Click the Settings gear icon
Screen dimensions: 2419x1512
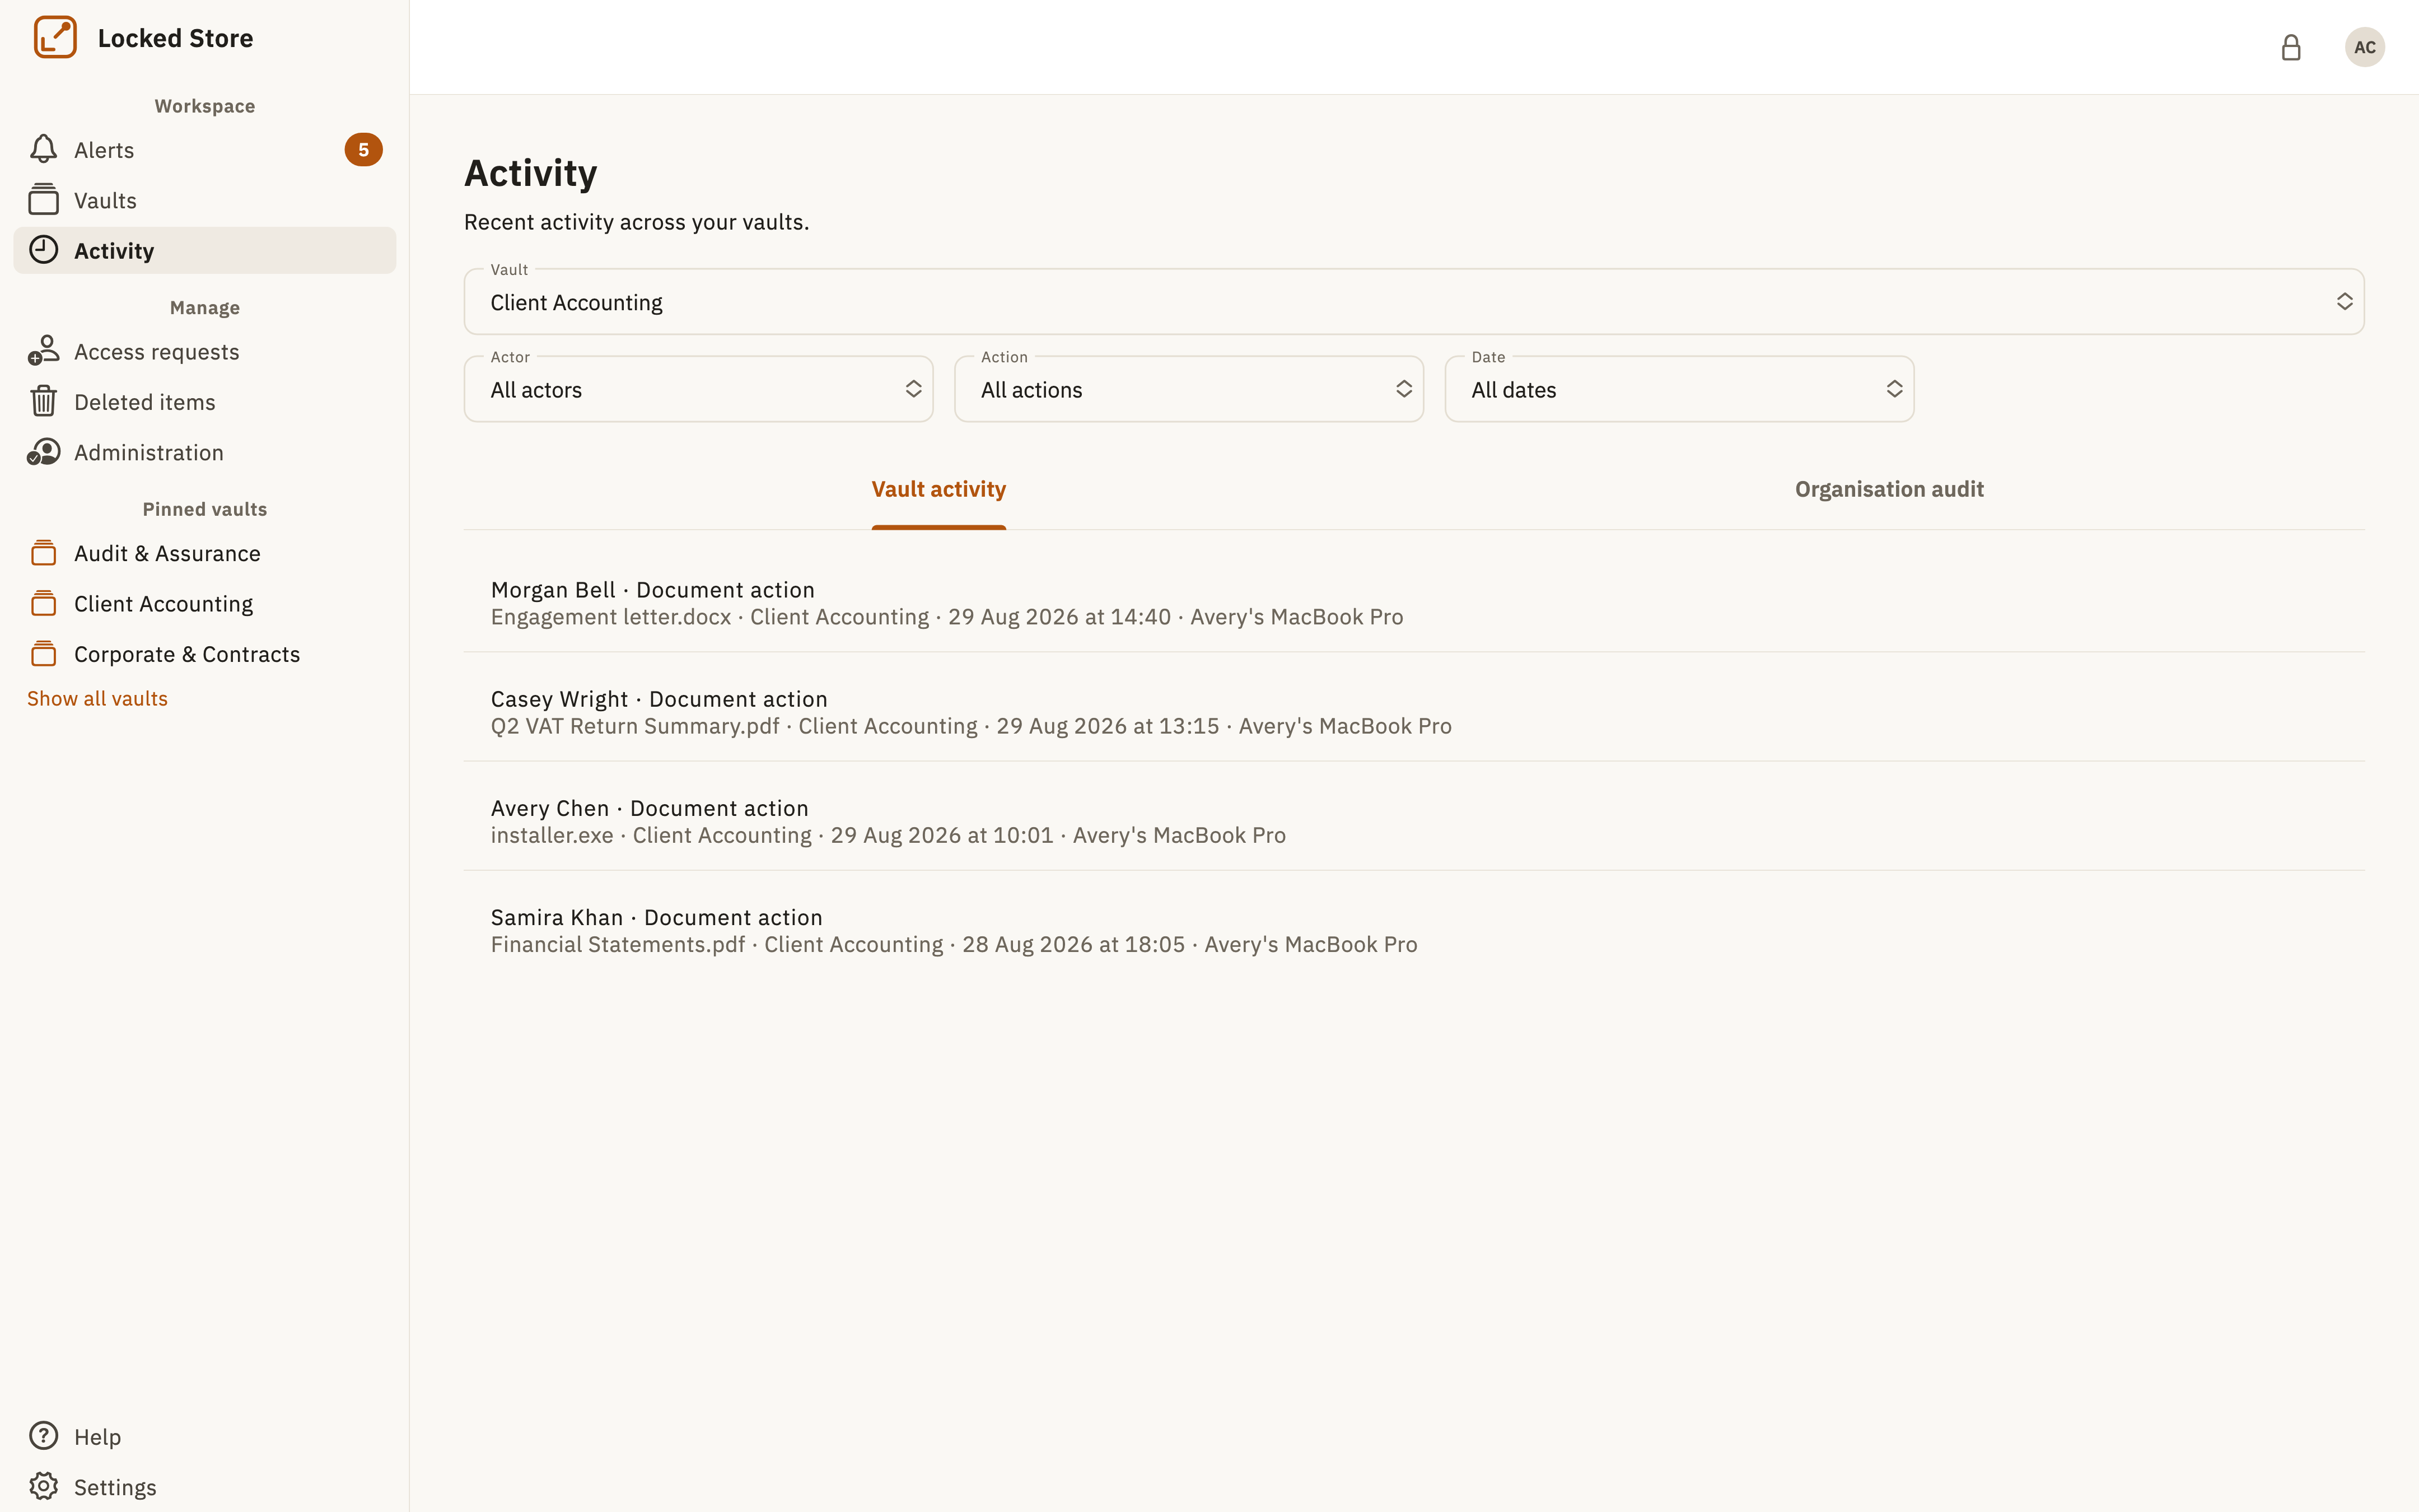pos(43,1486)
